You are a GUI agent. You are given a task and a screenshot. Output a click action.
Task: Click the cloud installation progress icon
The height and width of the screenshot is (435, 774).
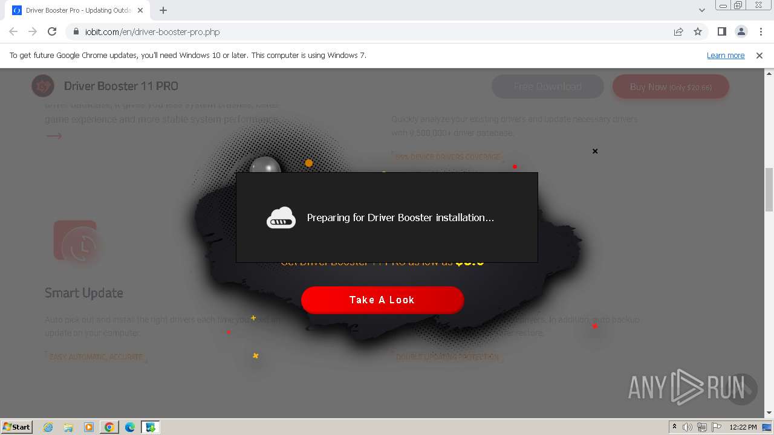(x=281, y=217)
